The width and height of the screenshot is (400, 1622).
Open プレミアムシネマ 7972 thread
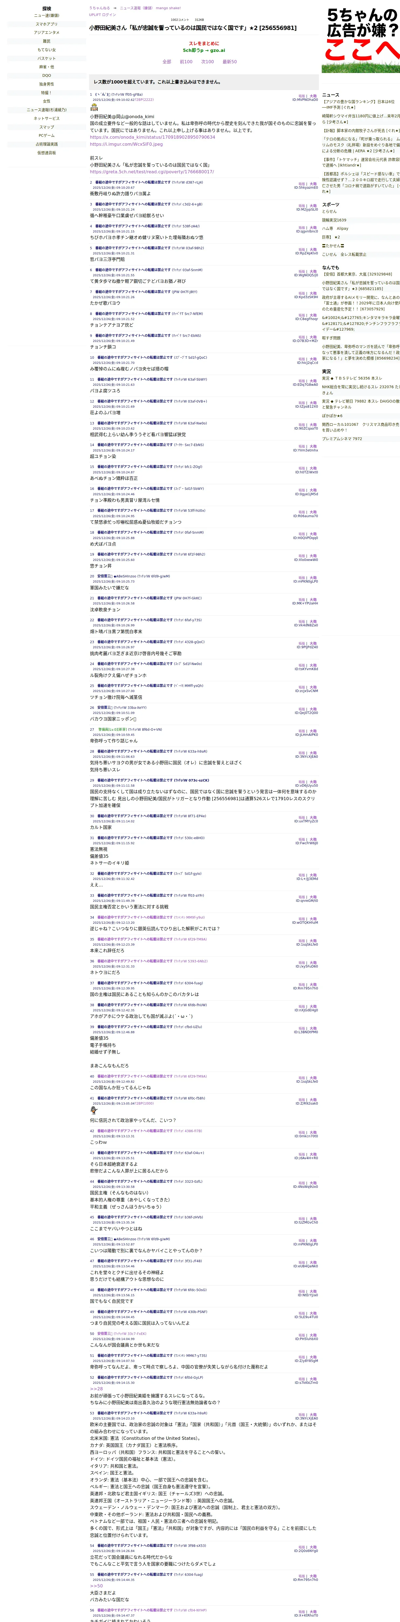pos(342,439)
